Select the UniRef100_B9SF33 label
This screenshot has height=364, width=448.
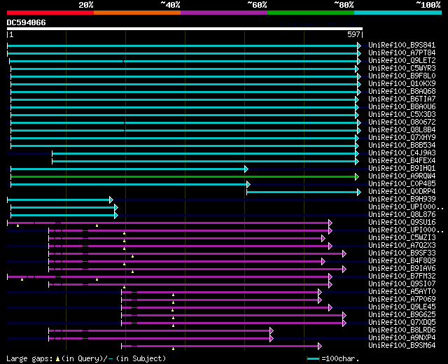(402, 253)
